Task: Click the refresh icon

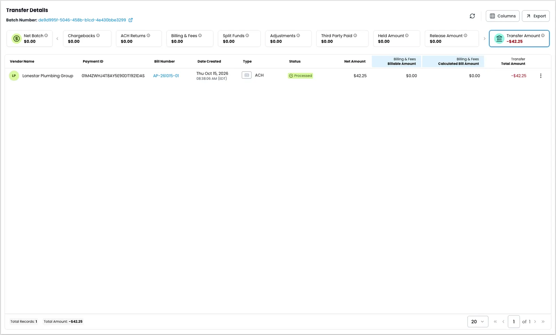Action: pos(472,16)
